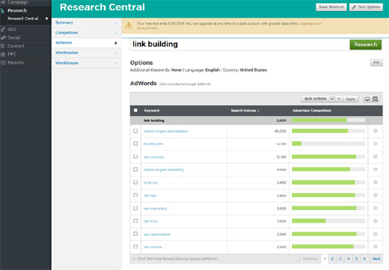Go to results page 2

coord(332,259)
